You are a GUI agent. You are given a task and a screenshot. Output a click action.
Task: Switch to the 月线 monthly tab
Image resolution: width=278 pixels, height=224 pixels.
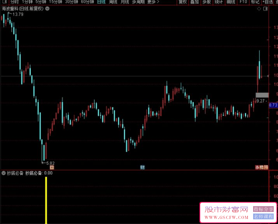click(x=125, y=2)
